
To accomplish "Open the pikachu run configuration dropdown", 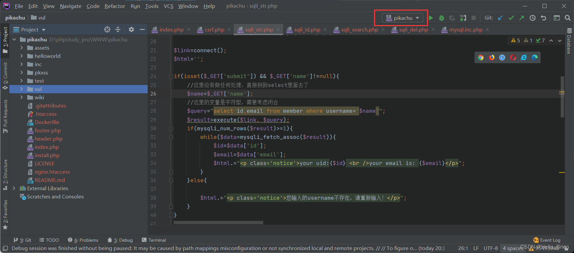I will (x=403, y=18).
